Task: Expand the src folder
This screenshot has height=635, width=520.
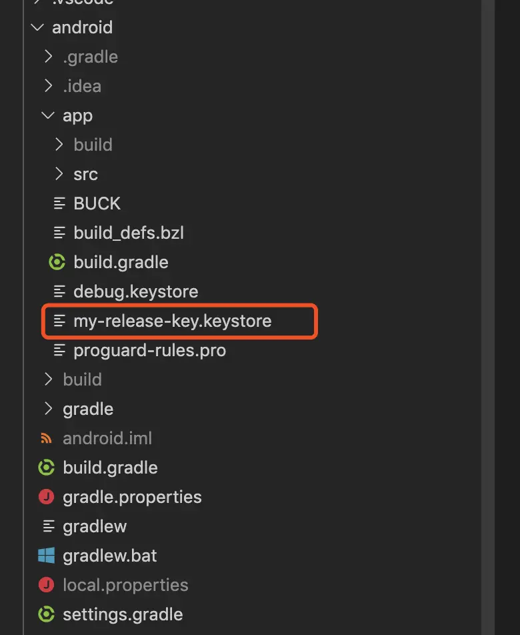Action: (x=59, y=174)
